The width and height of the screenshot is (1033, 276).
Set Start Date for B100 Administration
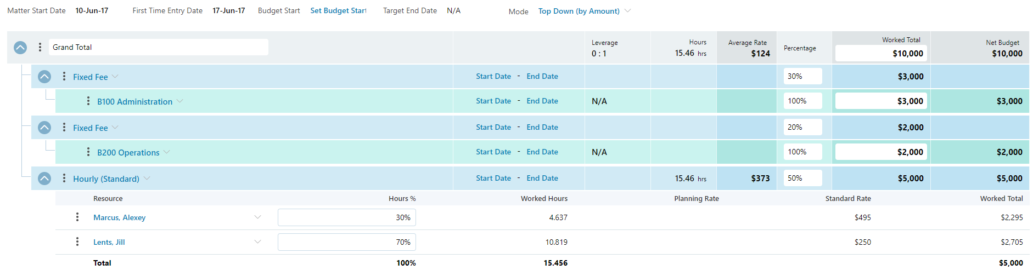(x=493, y=101)
